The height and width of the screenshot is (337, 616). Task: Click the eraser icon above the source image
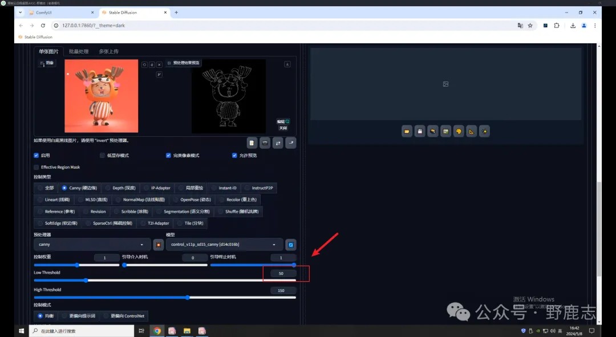(x=152, y=64)
